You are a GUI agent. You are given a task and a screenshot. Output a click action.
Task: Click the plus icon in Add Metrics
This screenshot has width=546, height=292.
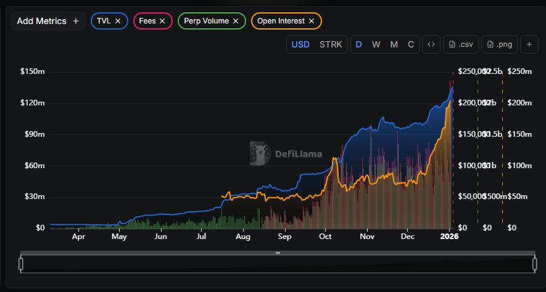tap(75, 21)
